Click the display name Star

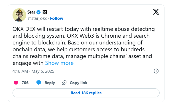[x=31, y=12]
